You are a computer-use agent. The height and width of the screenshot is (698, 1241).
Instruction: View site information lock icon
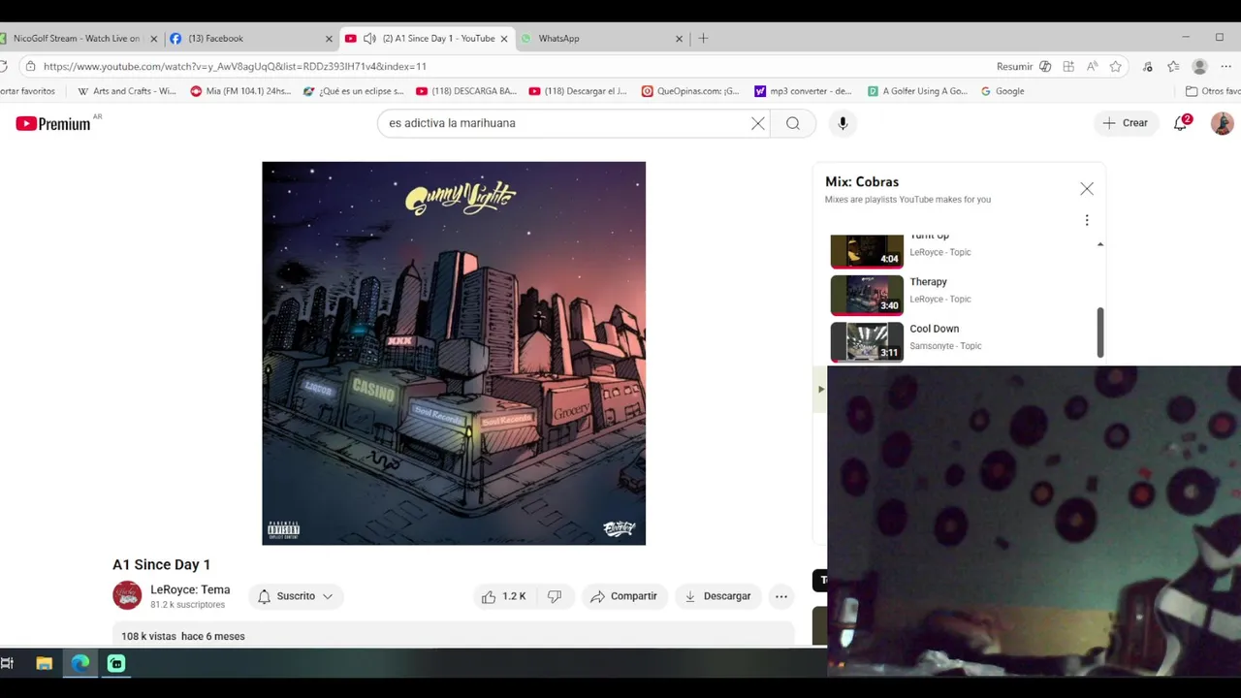pos(30,67)
